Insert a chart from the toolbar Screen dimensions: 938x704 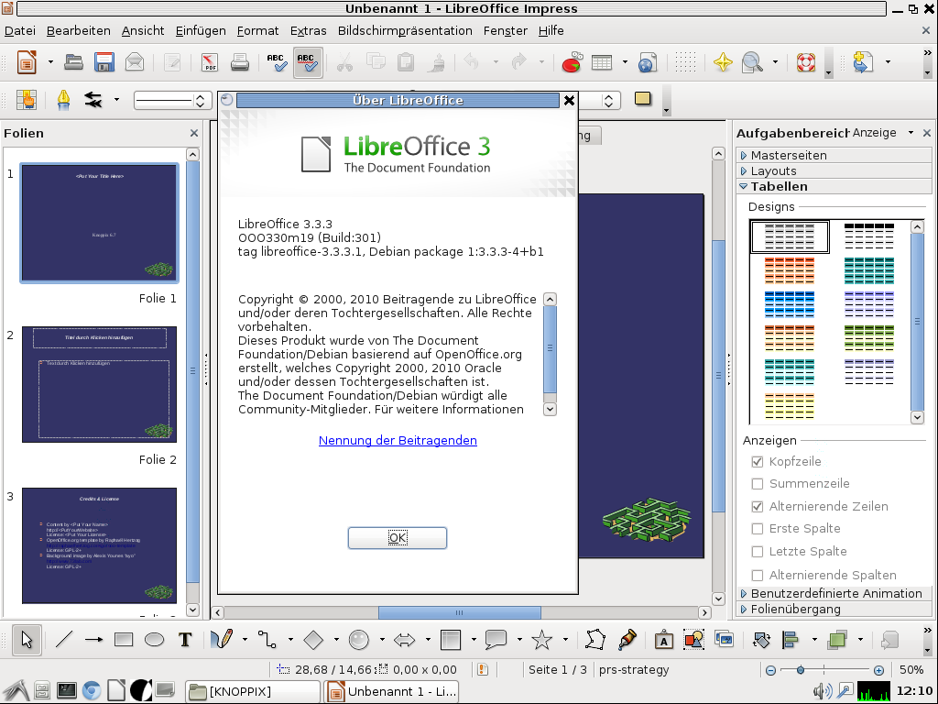click(570, 62)
